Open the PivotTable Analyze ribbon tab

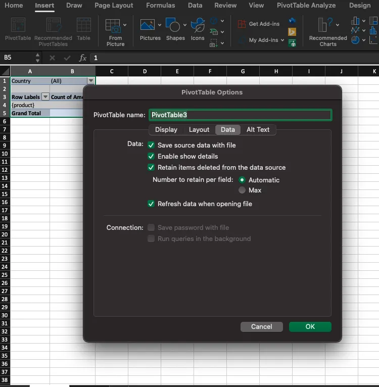coord(306,6)
